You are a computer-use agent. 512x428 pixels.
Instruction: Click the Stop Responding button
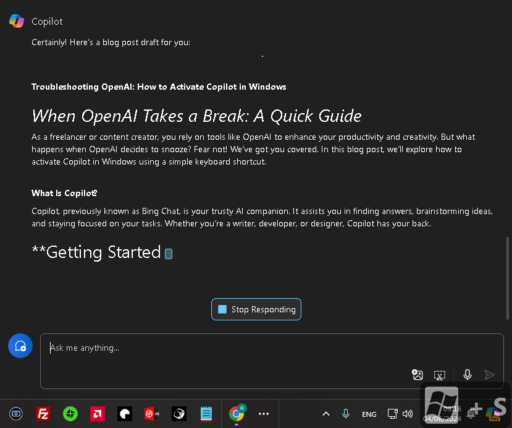[x=256, y=309]
